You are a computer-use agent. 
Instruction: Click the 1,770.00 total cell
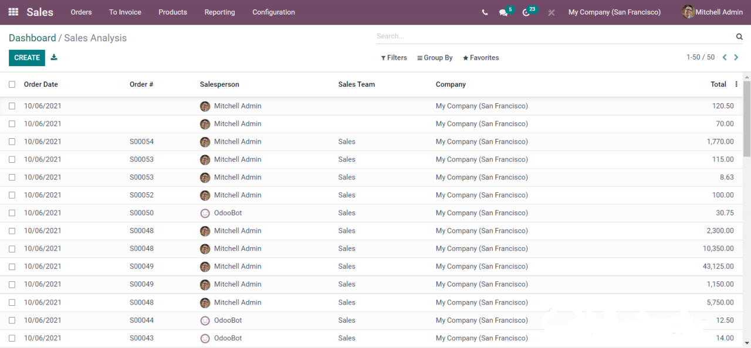(x=720, y=142)
